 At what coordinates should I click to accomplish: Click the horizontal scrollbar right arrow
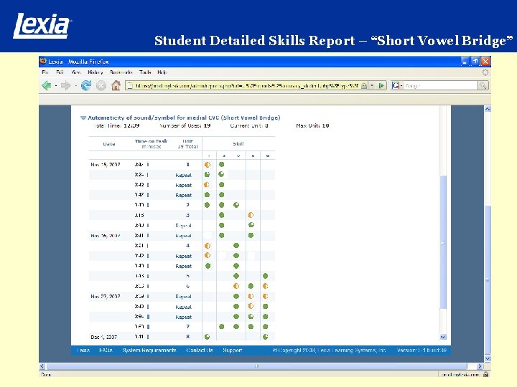click(x=480, y=366)
